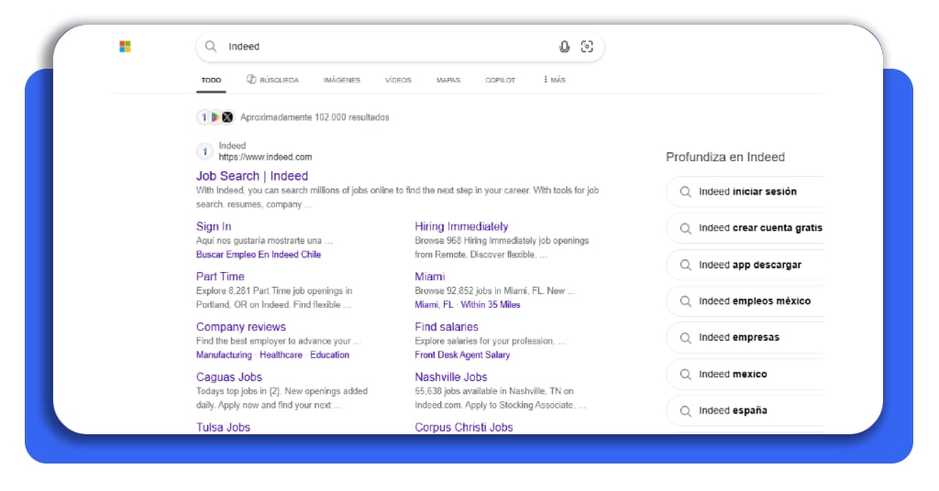This screenshot has height=491, width=939.
Task: Open the https://www.indeed.com URL
Action: click(x=265, y=158)
